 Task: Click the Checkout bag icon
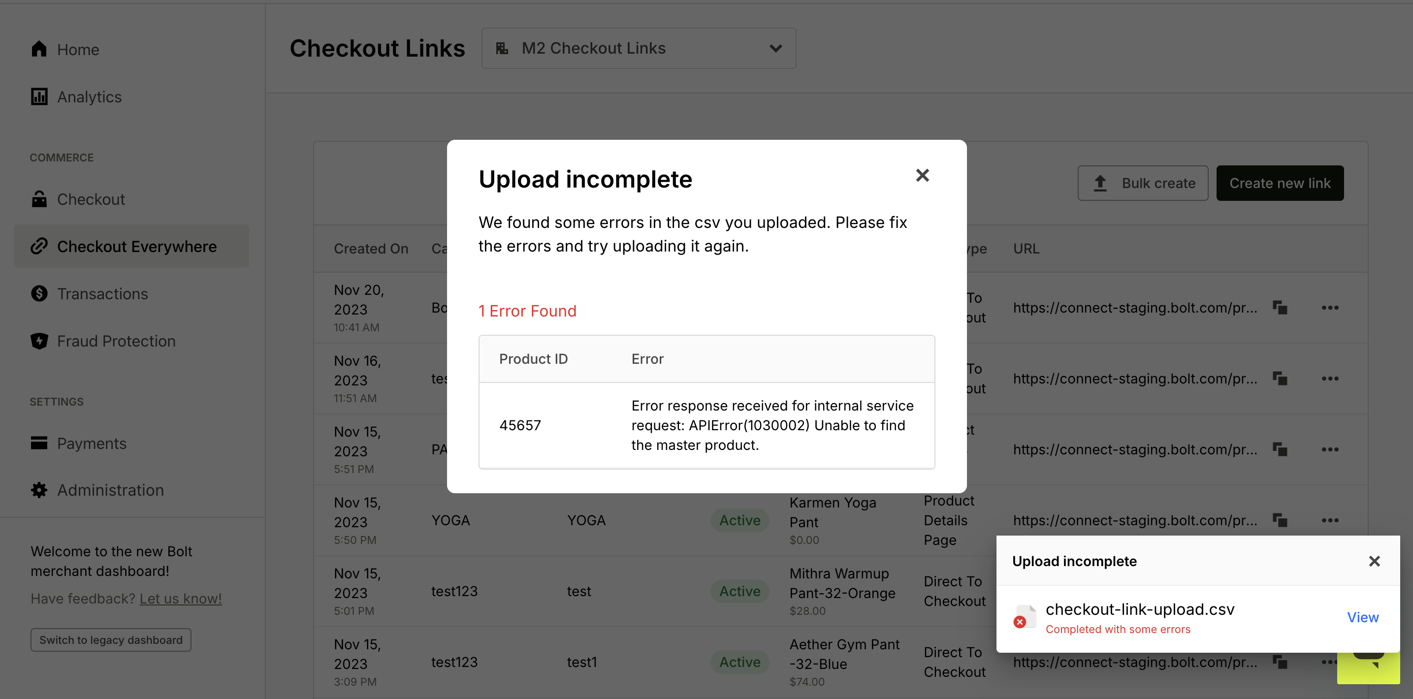pos(39,199)
